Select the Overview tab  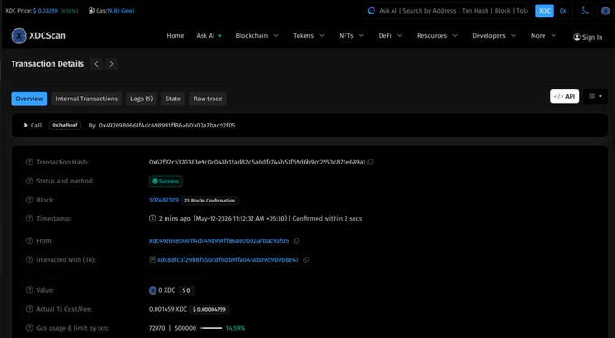click(30, 99)
